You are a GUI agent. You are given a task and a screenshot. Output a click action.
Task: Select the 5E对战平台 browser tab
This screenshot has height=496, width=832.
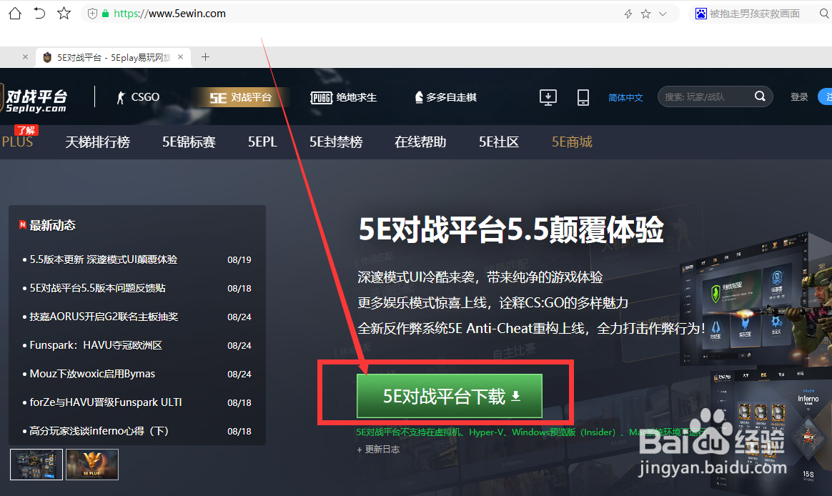pos(112,57)
